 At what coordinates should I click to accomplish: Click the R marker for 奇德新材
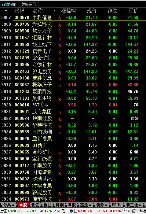point(60,66)
